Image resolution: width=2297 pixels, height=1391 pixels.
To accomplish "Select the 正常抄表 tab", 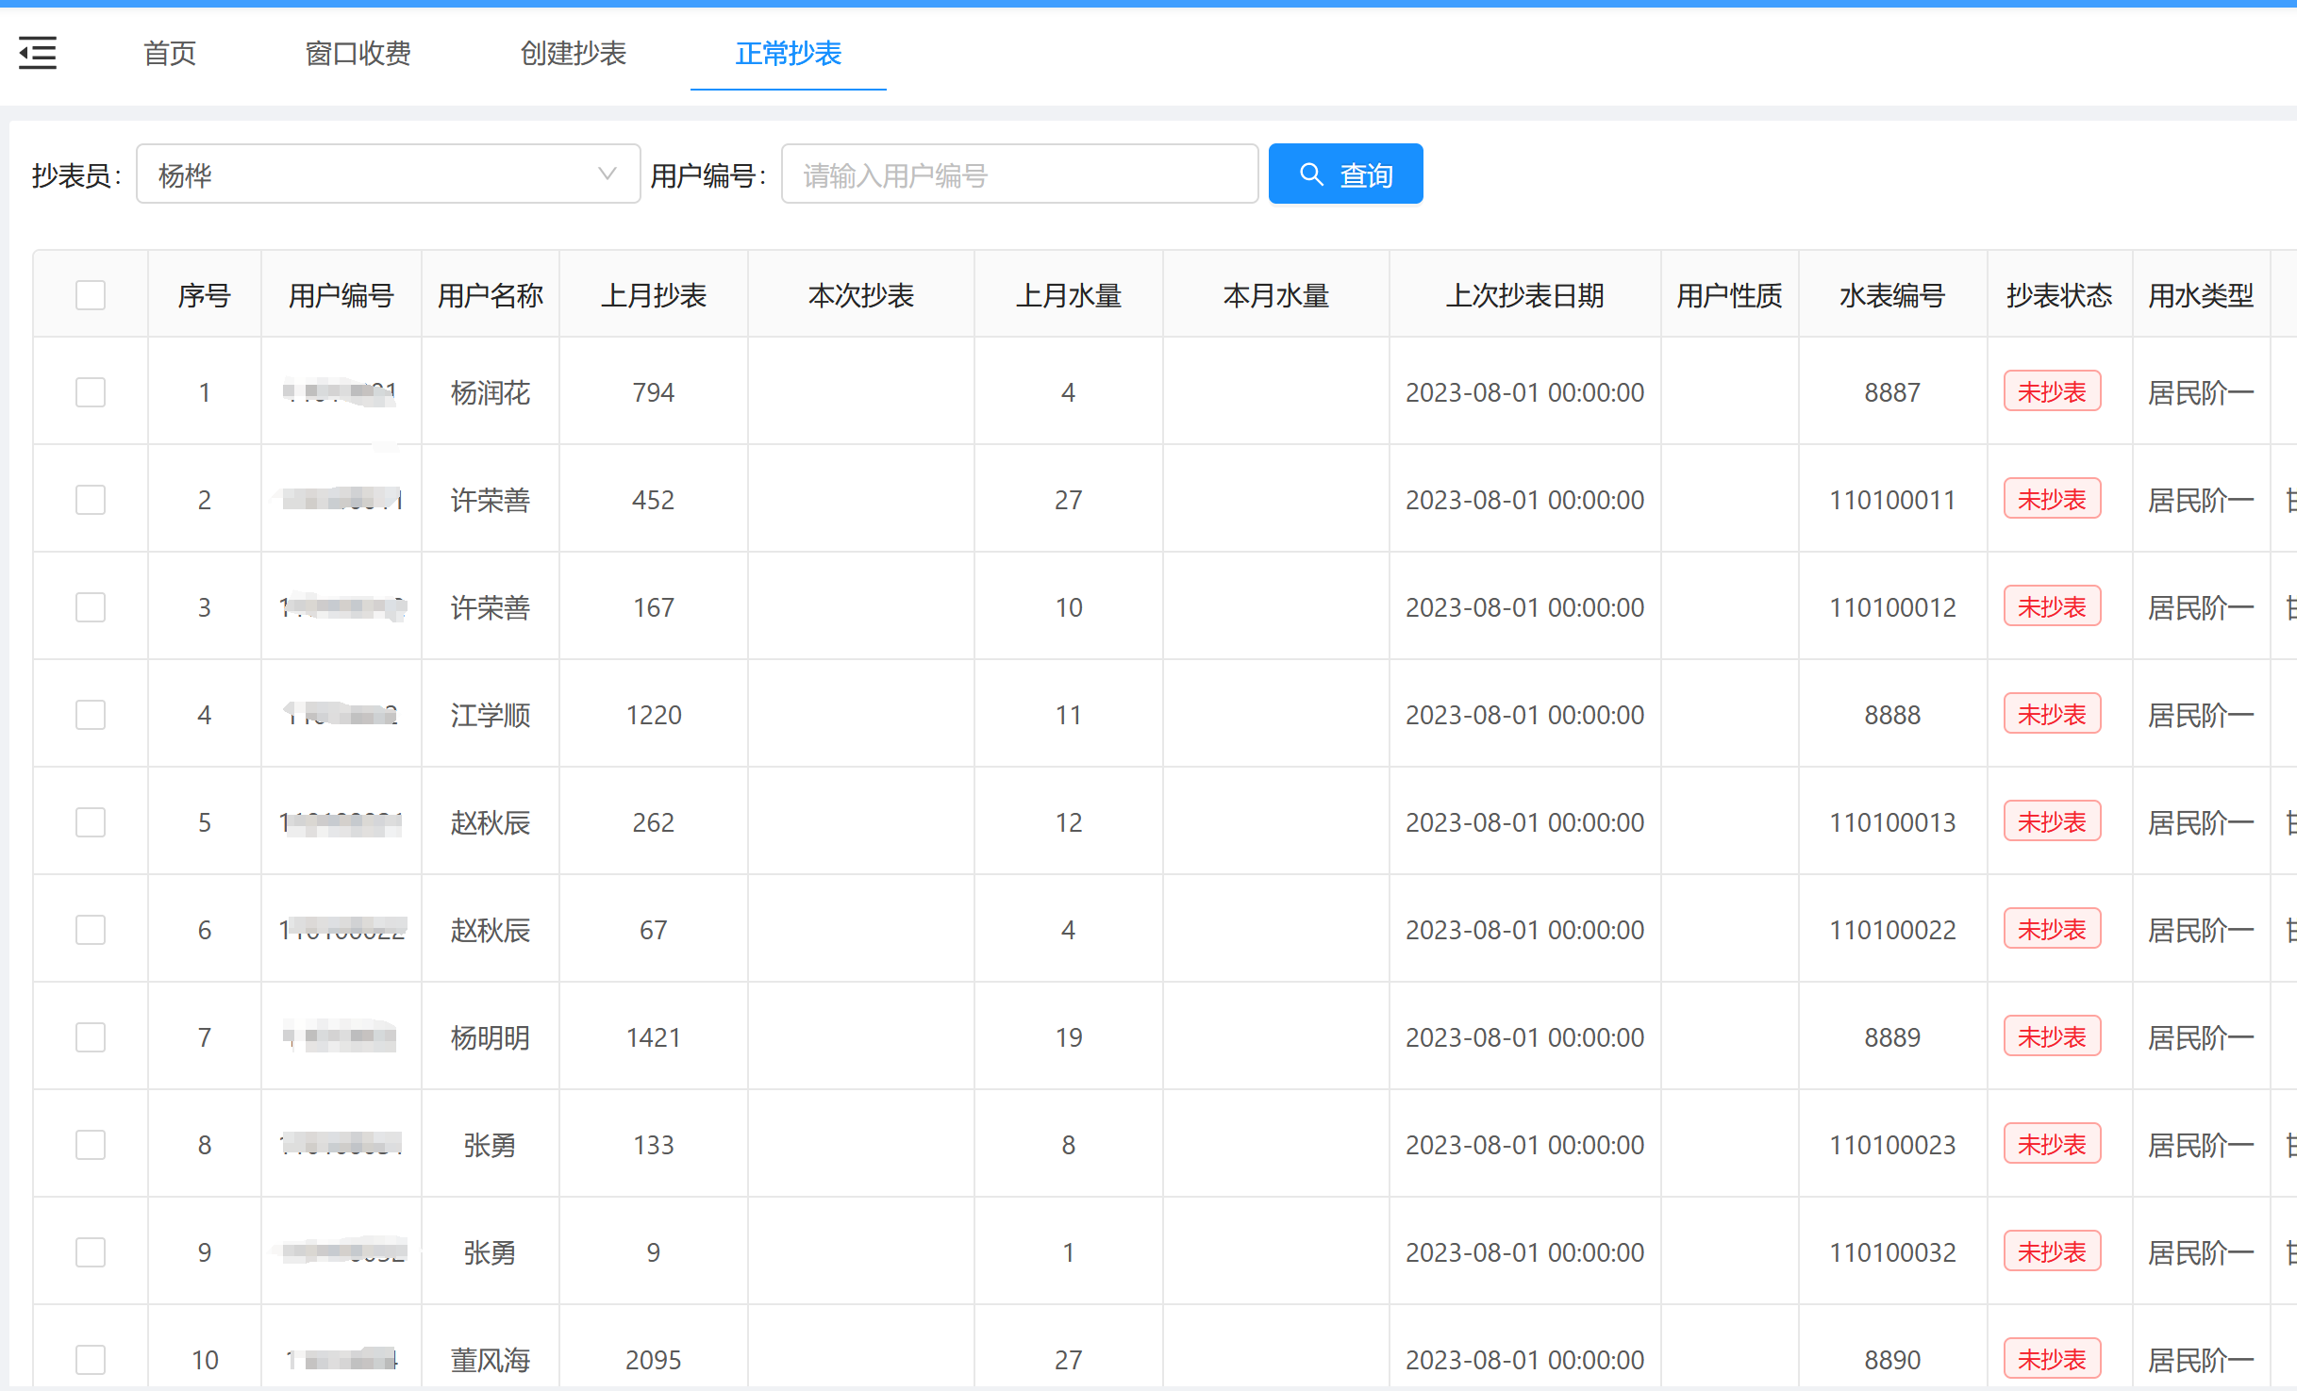I will click(x=789, y=53).
